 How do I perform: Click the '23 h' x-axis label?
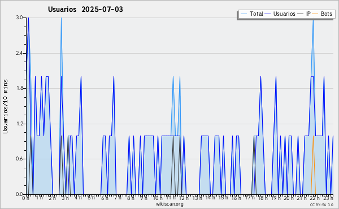(328, 198)
